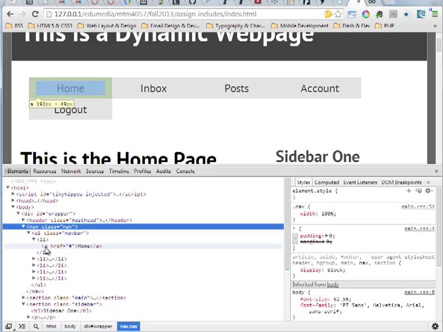Image resolution: width=443 pixels, height=332 pixels.
Task: Enable the margin property checkbox
Action: tap(295, 242)
